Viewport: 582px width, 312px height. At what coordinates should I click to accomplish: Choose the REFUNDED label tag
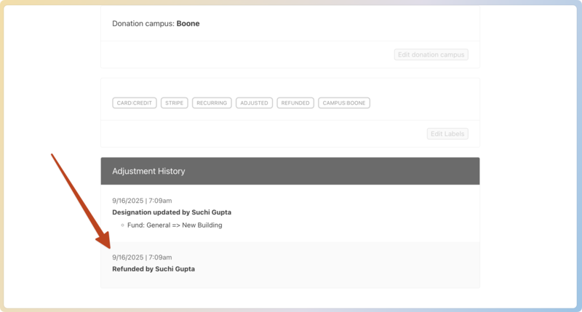pos(295,103)
